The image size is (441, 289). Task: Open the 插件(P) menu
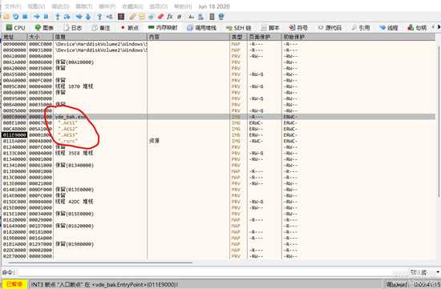point(107,6)
